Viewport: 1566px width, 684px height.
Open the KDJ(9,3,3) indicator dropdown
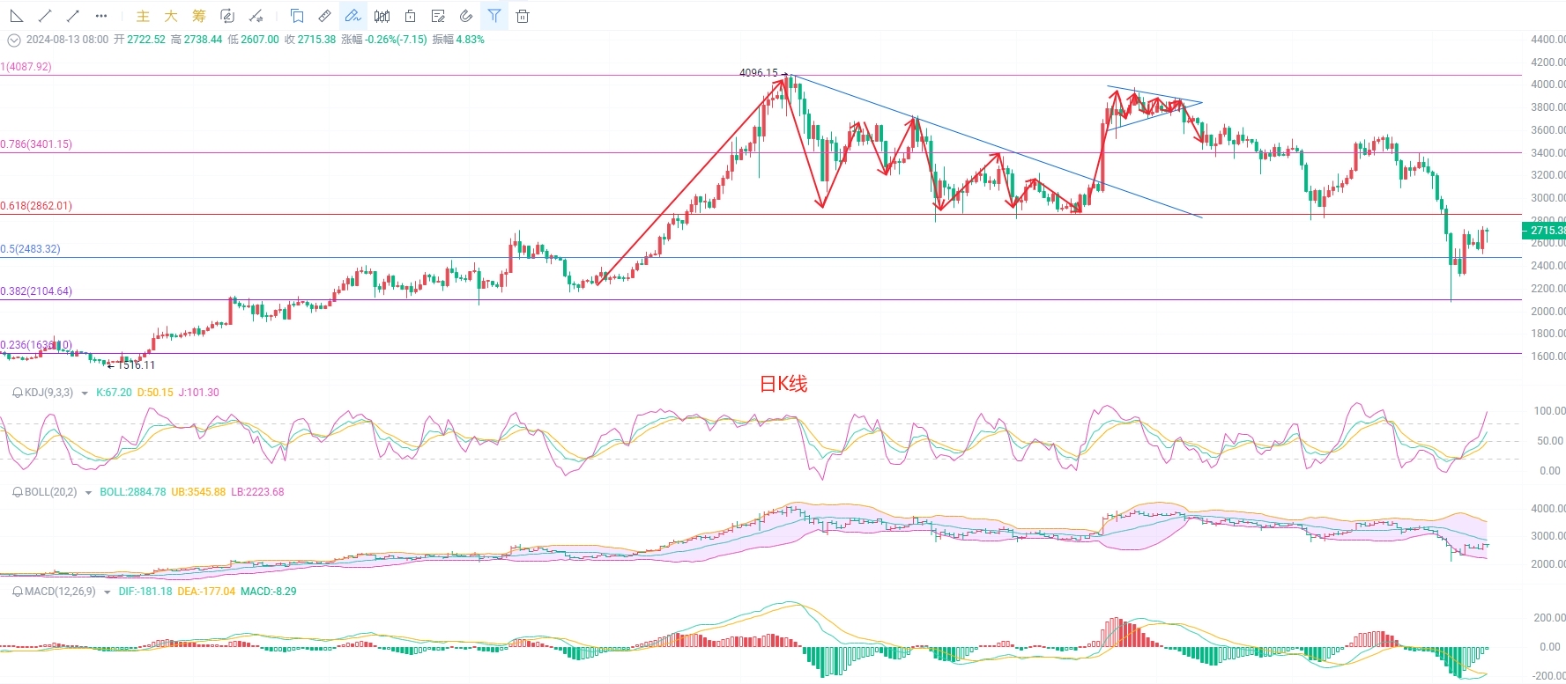click(85, 393)
